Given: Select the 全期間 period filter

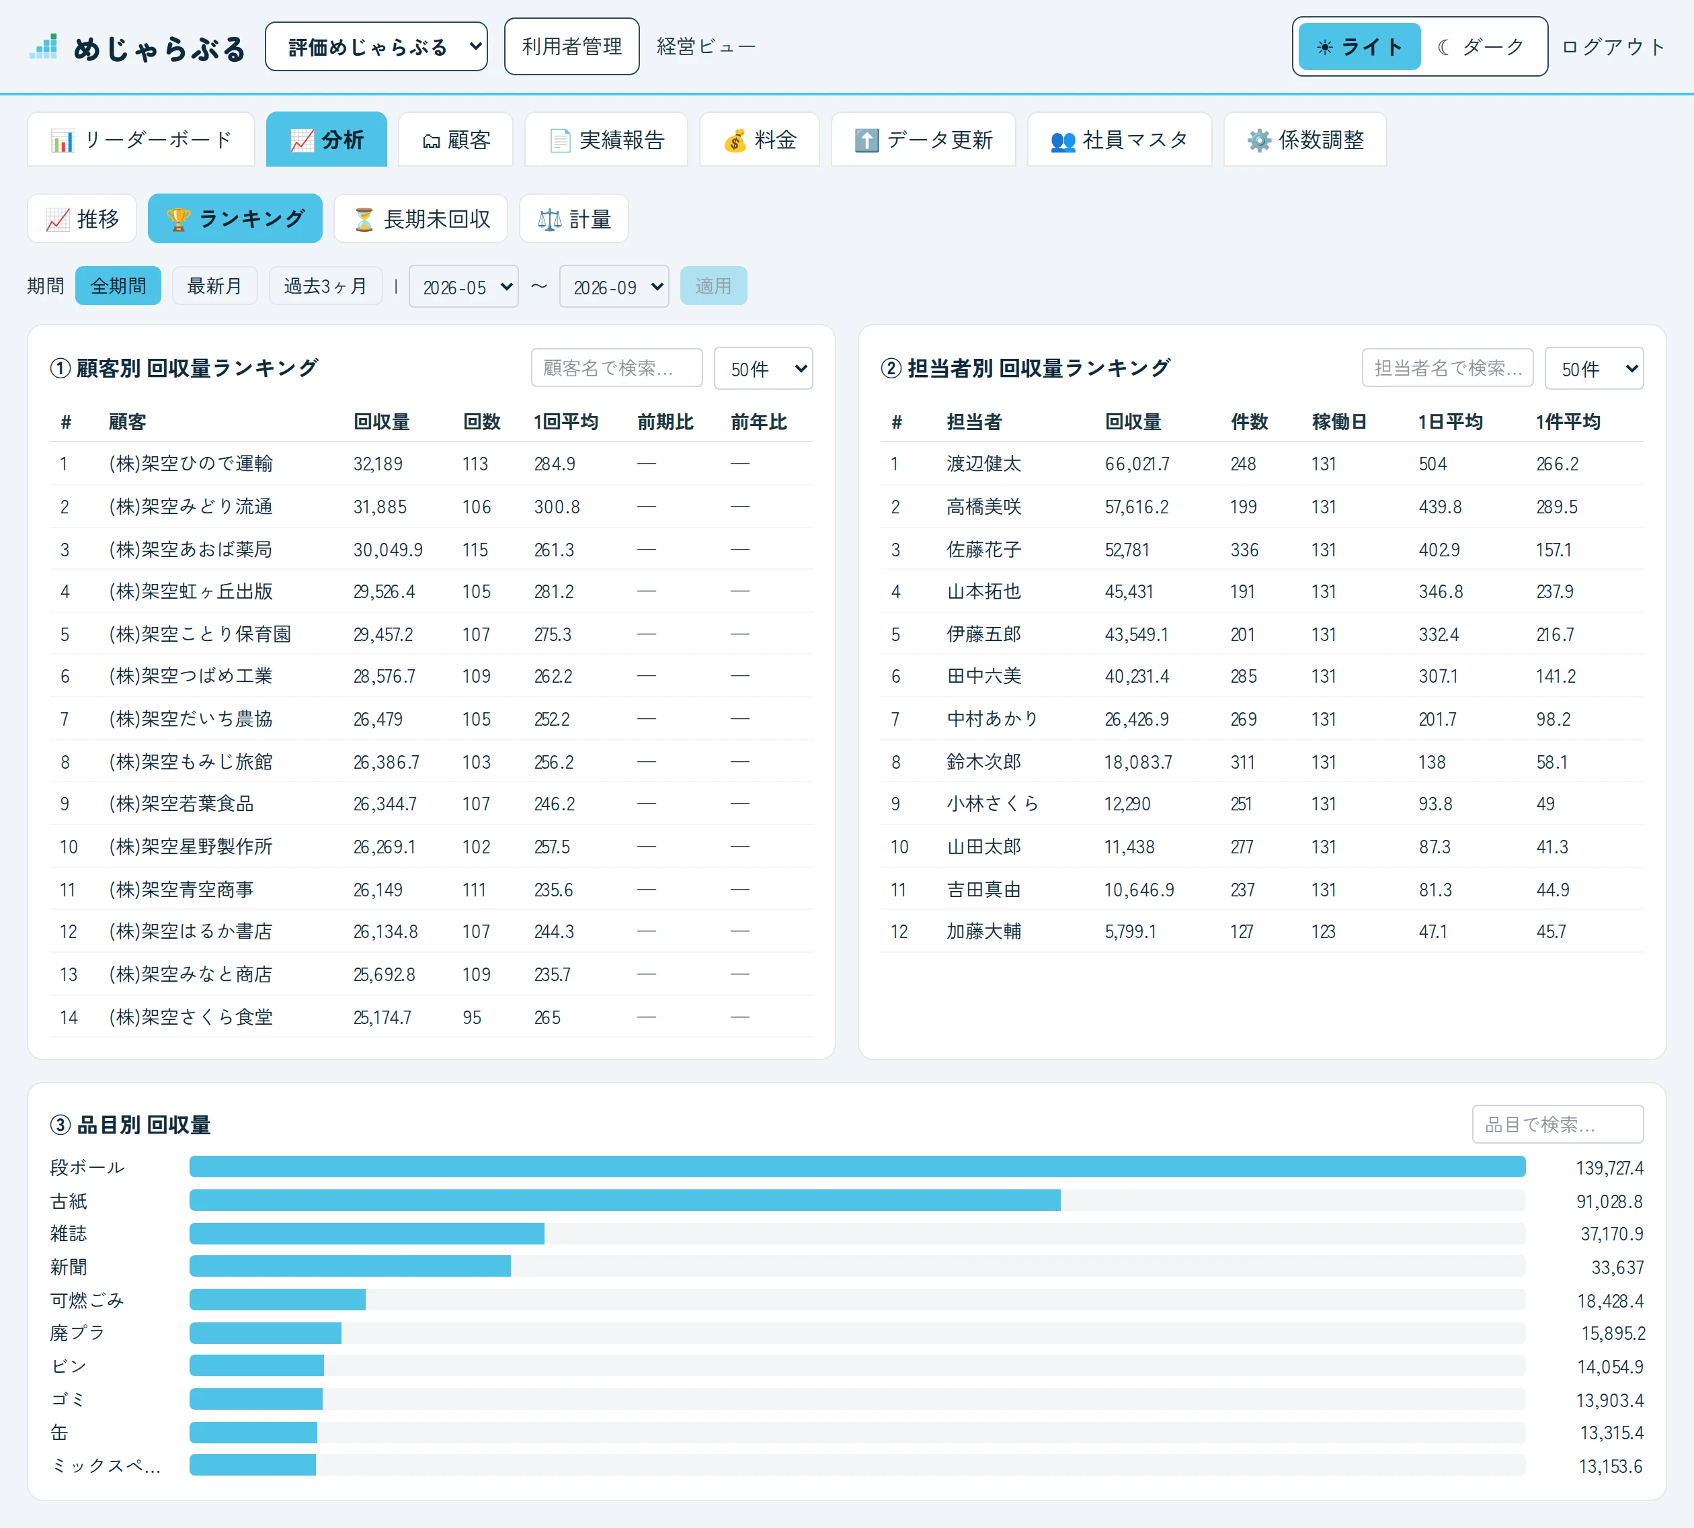Looking at the screenshot, I should tap(118, 286).
